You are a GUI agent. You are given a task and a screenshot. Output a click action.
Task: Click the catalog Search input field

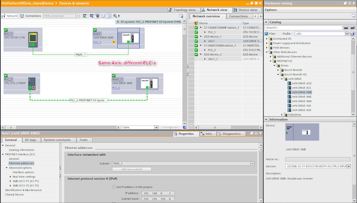click(x=303, y=28)
